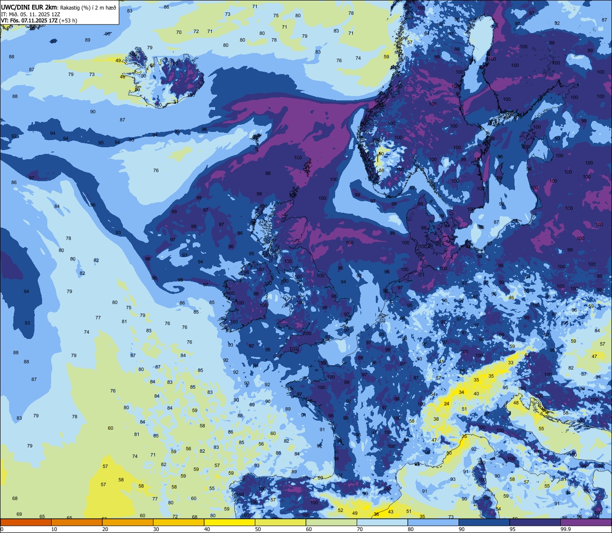Click the 'IT: Mið. 05. 11. 2025 12Z' line

click(31, 14)
